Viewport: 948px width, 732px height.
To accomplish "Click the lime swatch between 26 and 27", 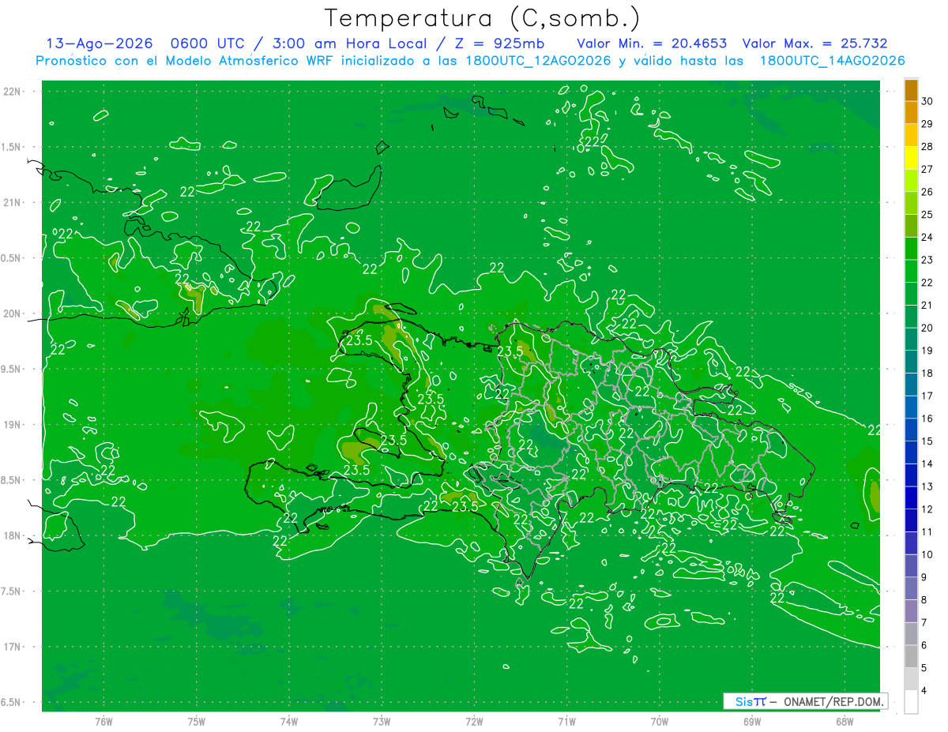I will [911, 180].
